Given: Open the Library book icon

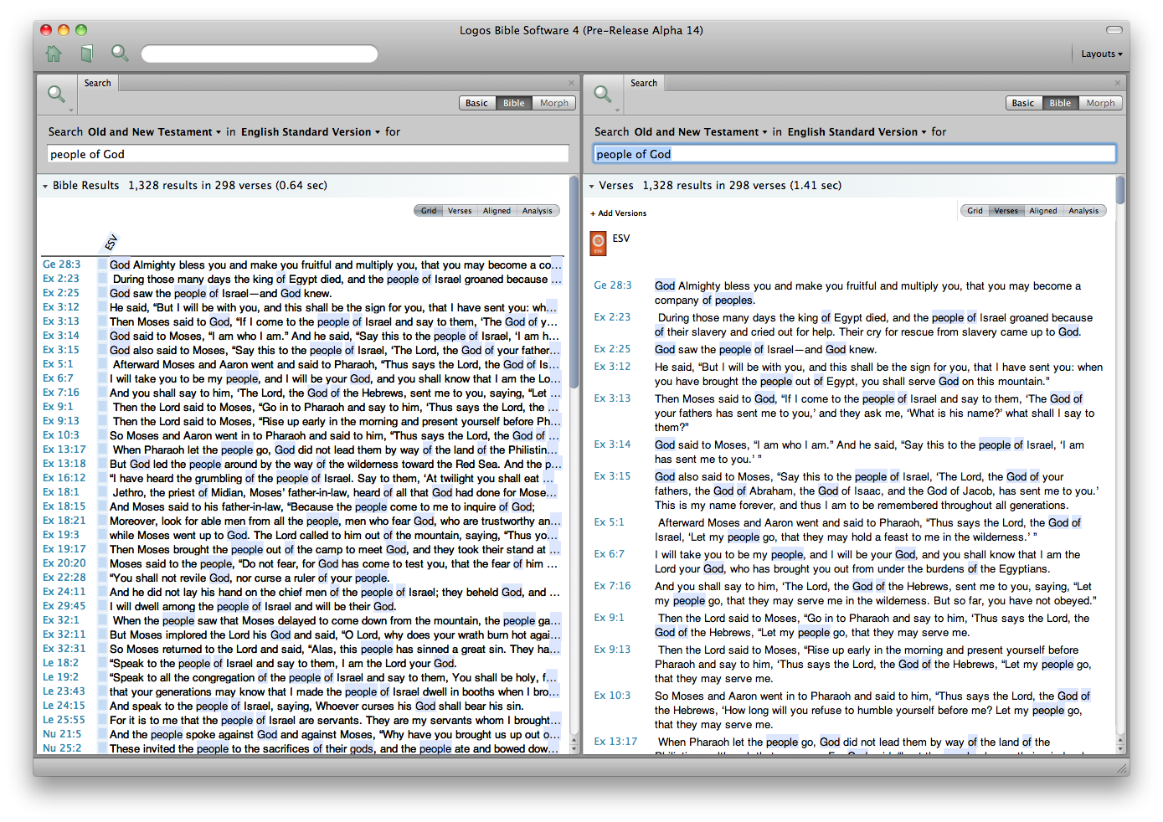Looking at the screenshot, I should [x=86, y=54].
